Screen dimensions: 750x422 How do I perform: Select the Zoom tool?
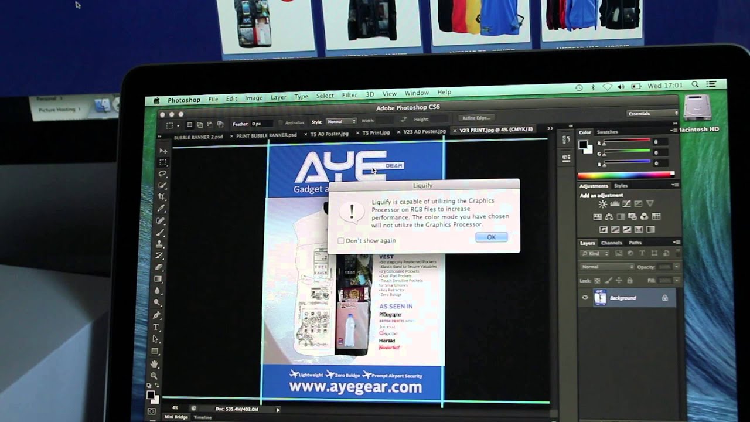point(154,376)
